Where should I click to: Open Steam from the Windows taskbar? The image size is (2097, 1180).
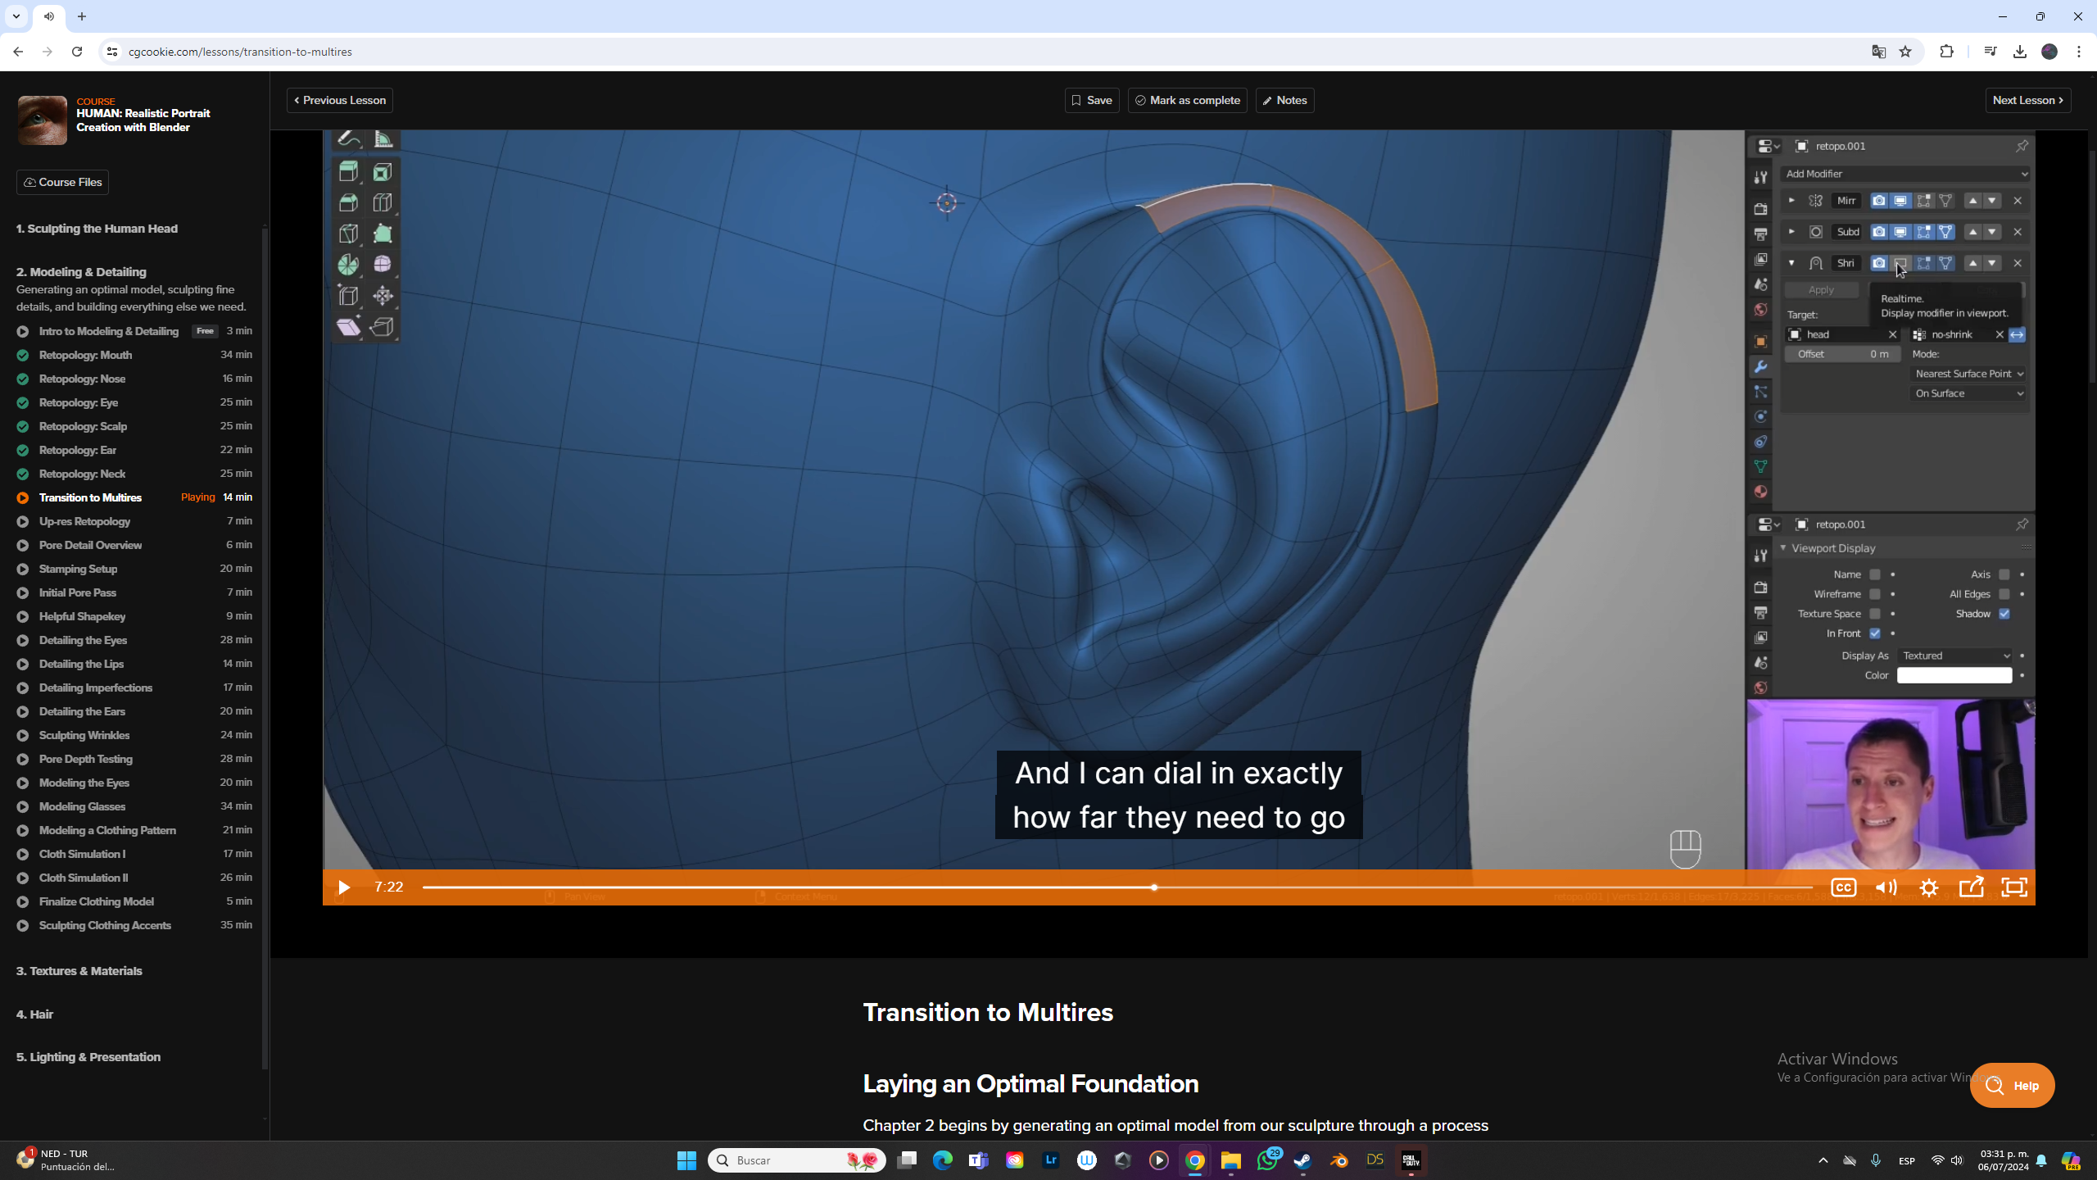pyautogui.click(x=1302, y=1160)
